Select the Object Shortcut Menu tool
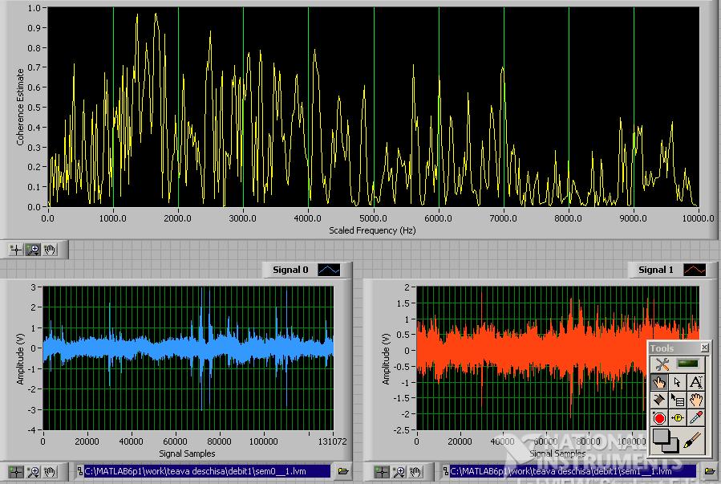Viewport: 721px width, 484px height. (678, 400)
